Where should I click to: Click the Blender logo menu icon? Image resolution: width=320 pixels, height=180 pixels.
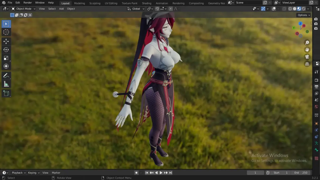point(3,3)
